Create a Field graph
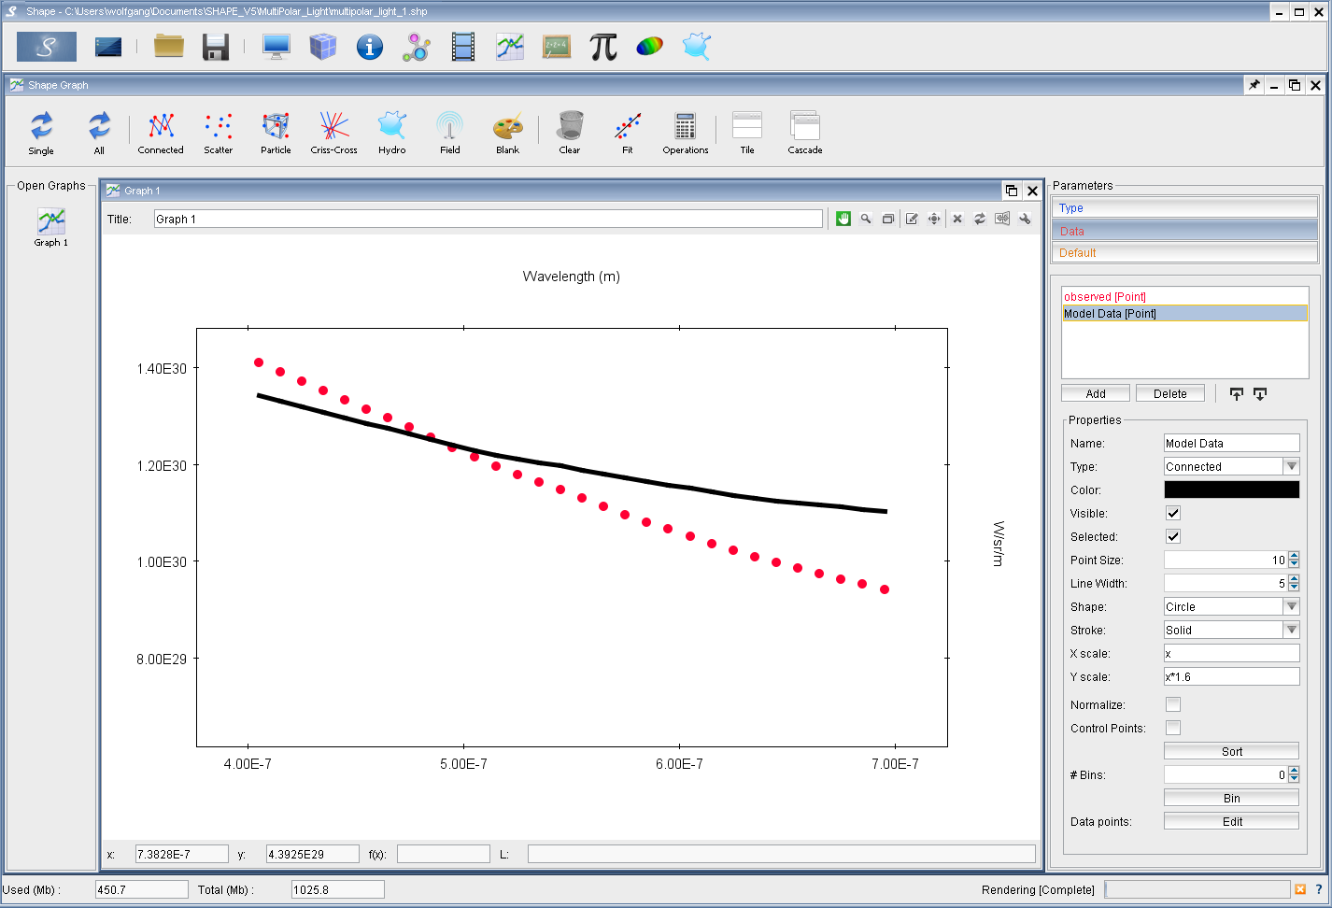Viewport: 1332px width, 908px height. click(x=450, y=133)
